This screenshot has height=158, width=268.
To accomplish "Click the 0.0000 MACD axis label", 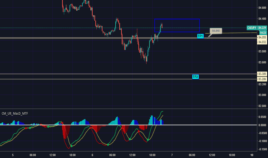I will 262,125.
